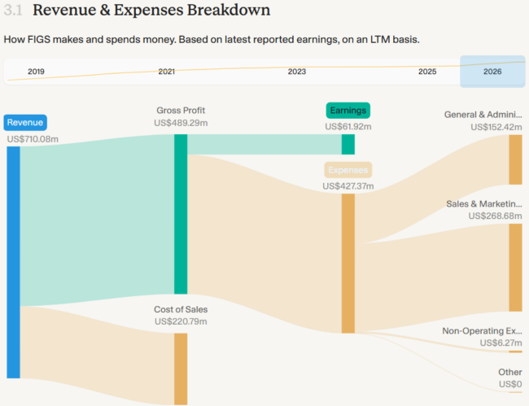Choose 2025 on the year timeline
The height and width of the screenshot is (406, 529).
coord(427,72)
